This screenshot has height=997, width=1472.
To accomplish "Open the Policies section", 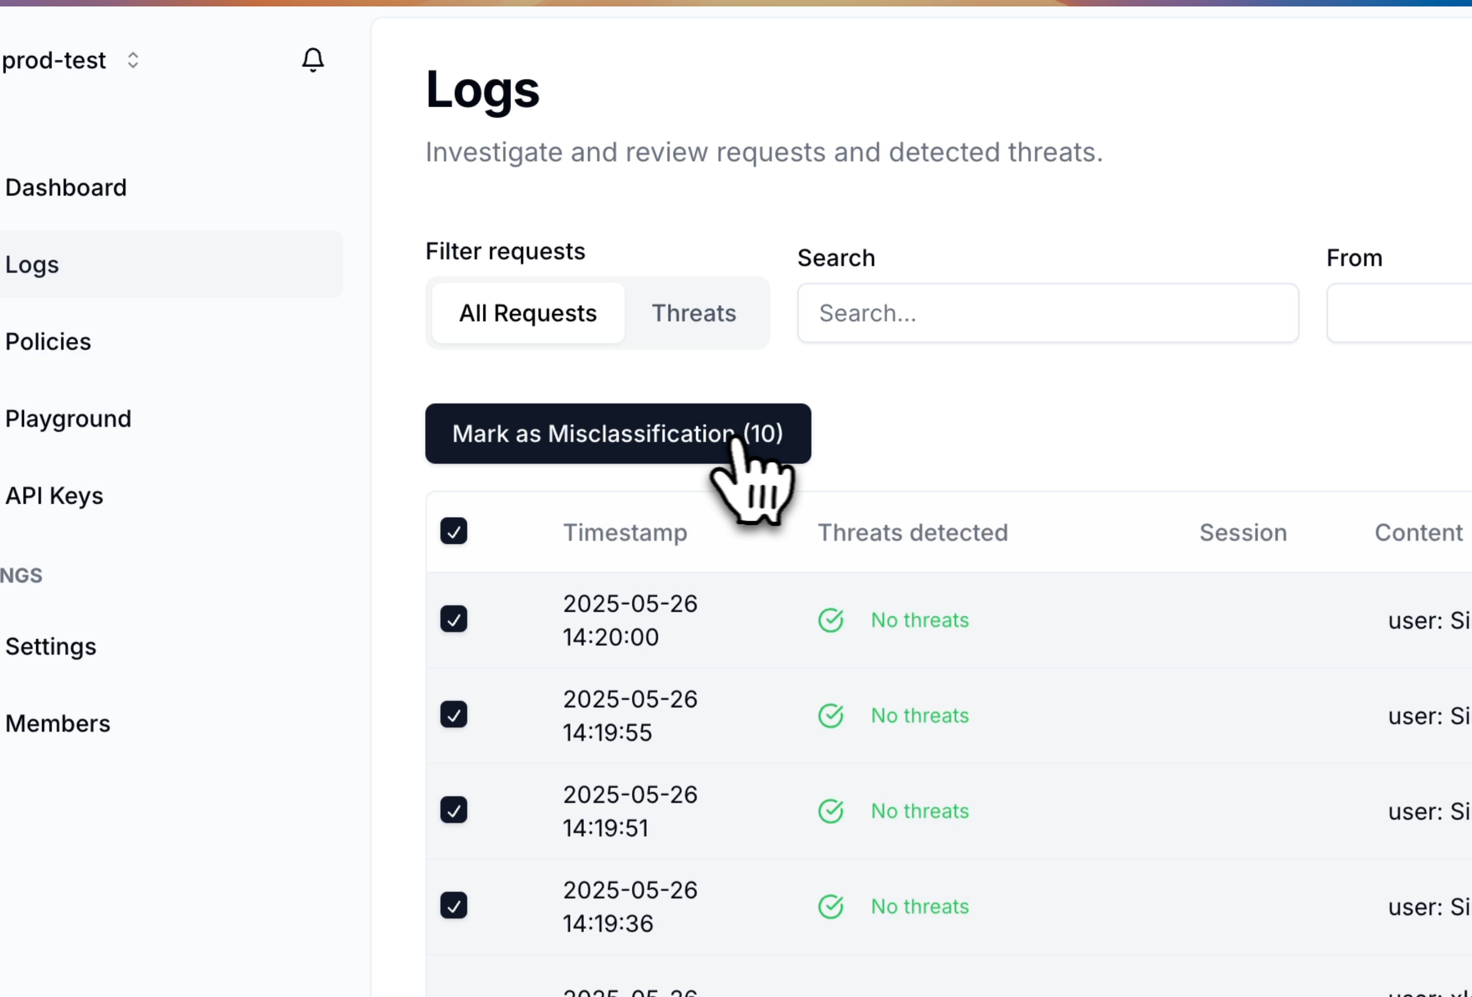I will tap(48, 342).
